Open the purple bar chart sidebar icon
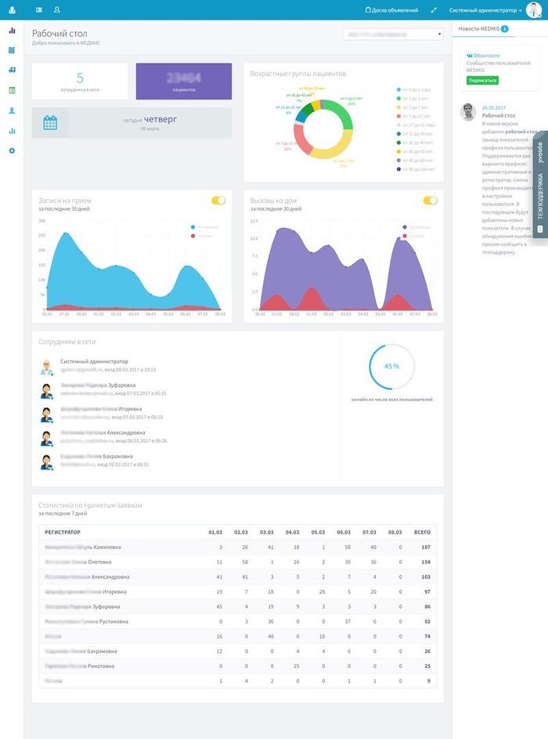Viewport: 548px width, 739px height. [12, 31]
